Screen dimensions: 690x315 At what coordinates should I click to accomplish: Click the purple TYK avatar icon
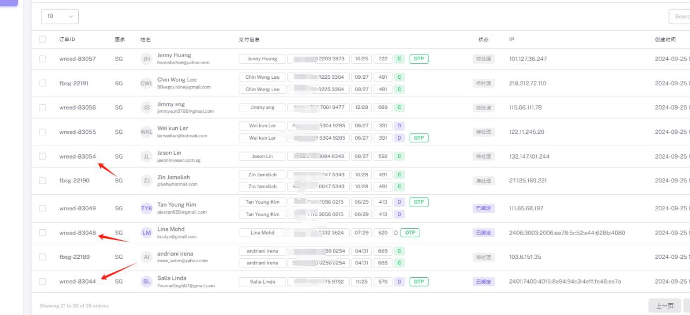(x=146, y=208)
